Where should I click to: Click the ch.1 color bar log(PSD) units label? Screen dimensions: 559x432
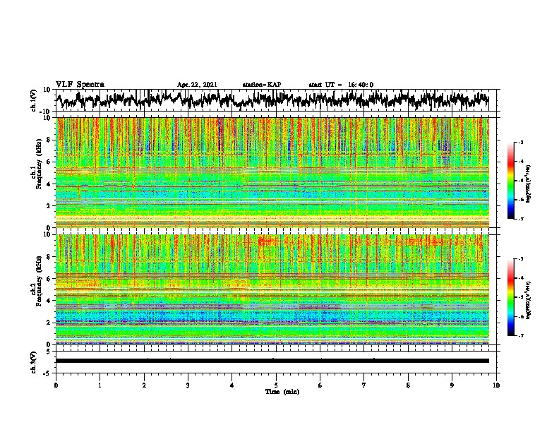(529, 184)
